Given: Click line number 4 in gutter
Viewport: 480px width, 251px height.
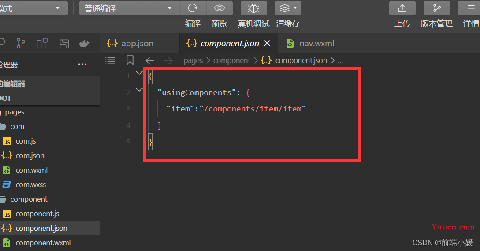Looking at the screenshot, I should 128,125.
